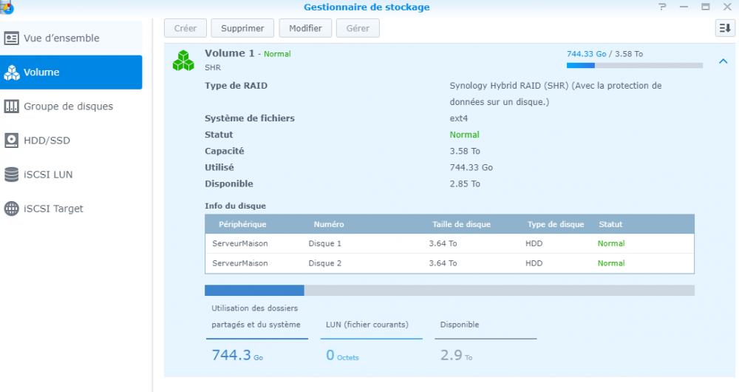Collapse Volume 1 details with chevron
This screenshot has height=392, width=739.
[x=723, y=61]
